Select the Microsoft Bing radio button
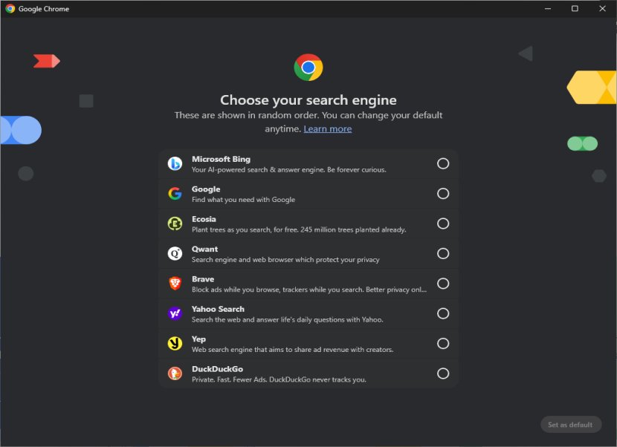The height and width of the screenshot is (447, 617). tap(443, 163)
